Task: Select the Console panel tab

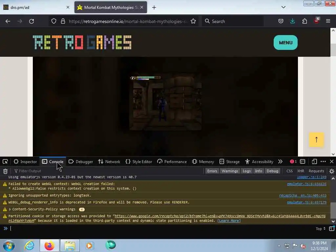Action: pos(53,161)
